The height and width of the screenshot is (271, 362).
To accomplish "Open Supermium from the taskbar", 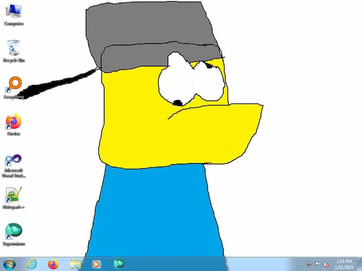I will [x=119, y=264].
